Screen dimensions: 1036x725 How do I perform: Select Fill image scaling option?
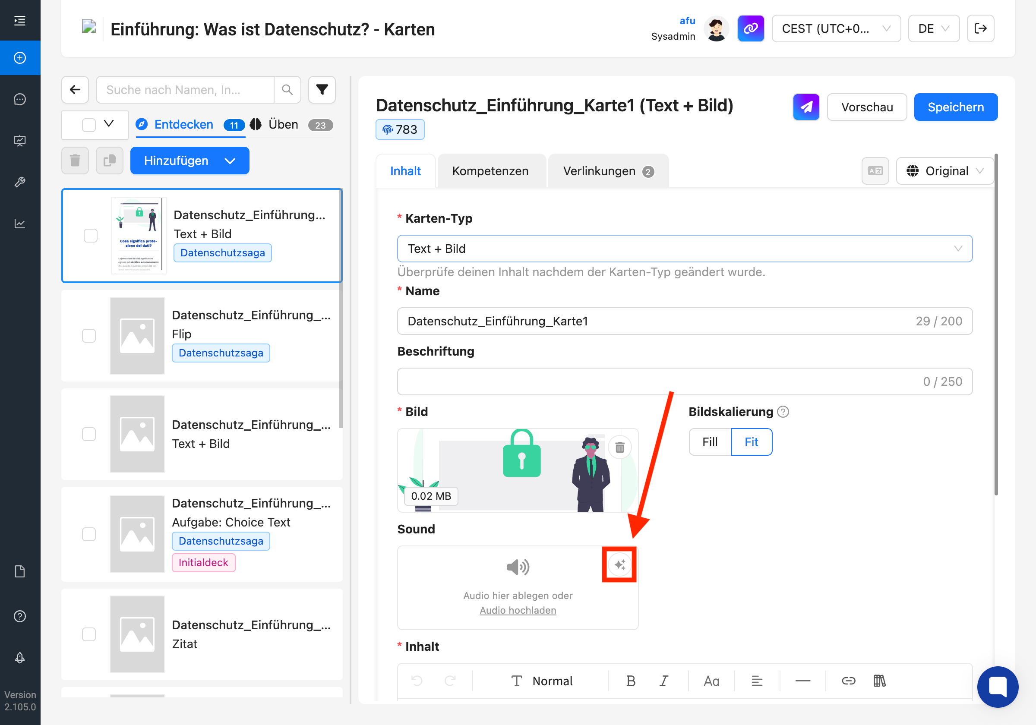pos(709,441)
